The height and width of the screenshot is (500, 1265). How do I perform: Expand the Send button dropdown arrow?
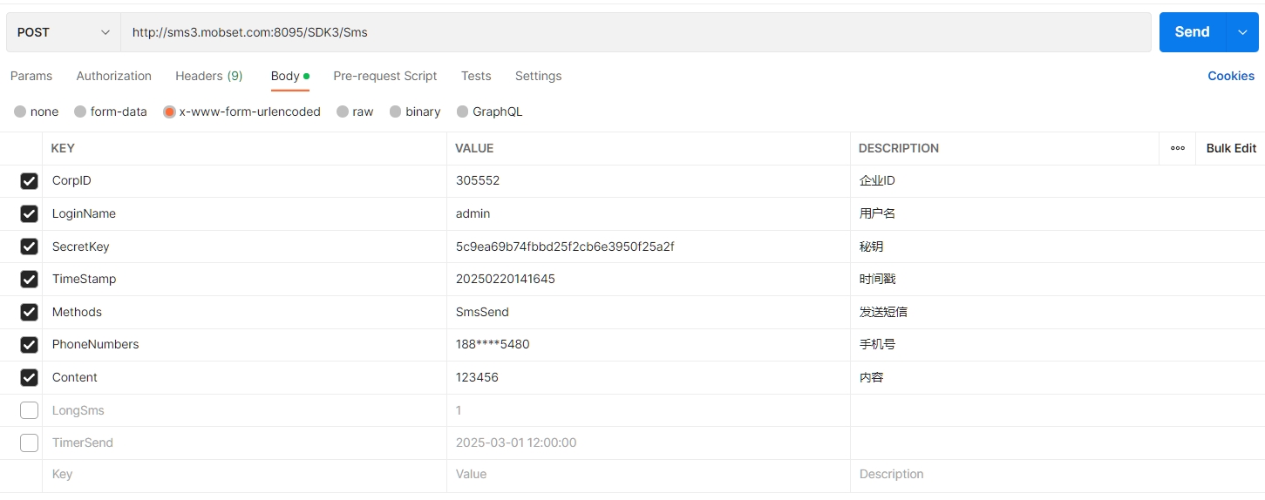[x=1242, y=32]
